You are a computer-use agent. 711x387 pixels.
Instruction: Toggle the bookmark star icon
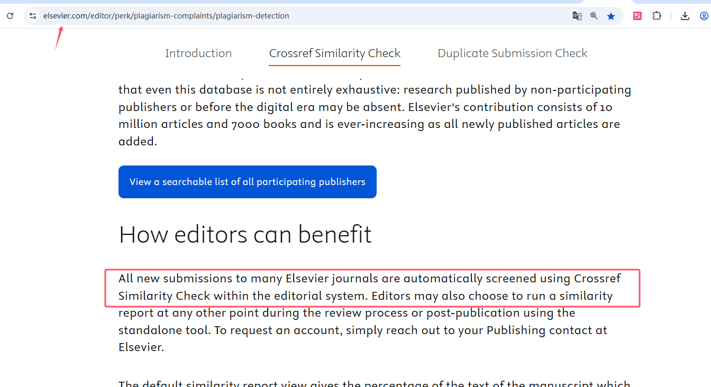coord(611,16)
